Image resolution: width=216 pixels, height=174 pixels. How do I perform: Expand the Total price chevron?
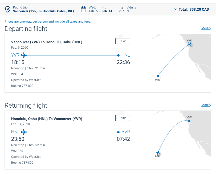tap(175, 9)
